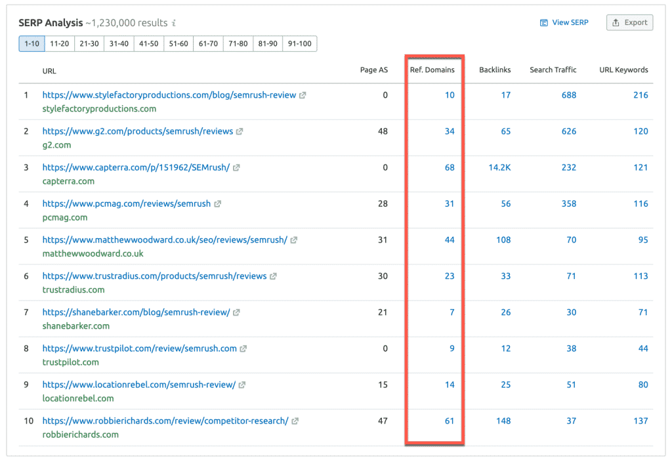
Task: Open the 68 referring domains value for capterra.com
Action: pos(450,167)
